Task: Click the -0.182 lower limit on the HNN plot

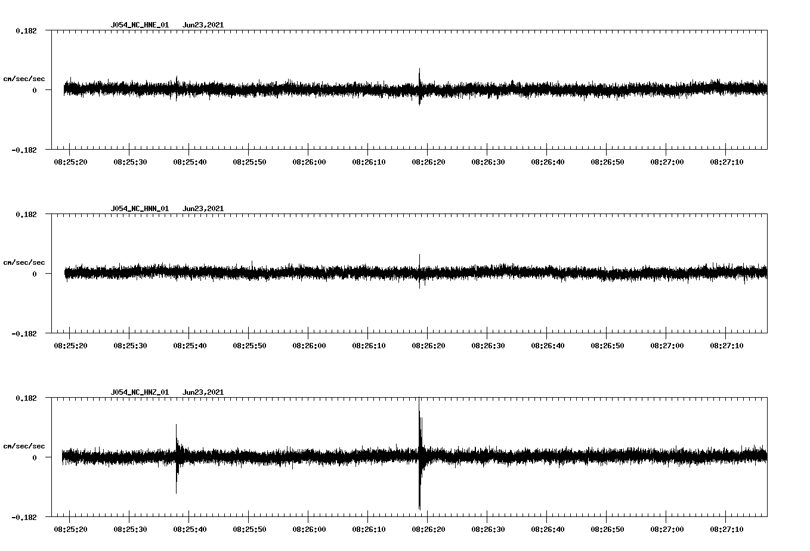Action: (x=24, y=333)
